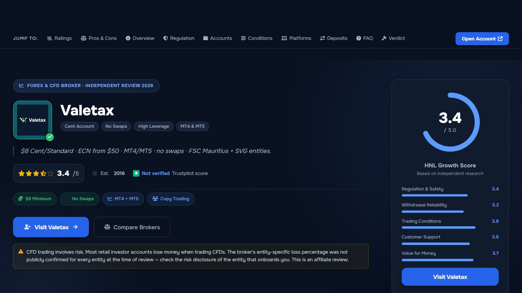522x293 pixels.
Task: Click the calendar icon next to Est.
Action: point(95,173)
